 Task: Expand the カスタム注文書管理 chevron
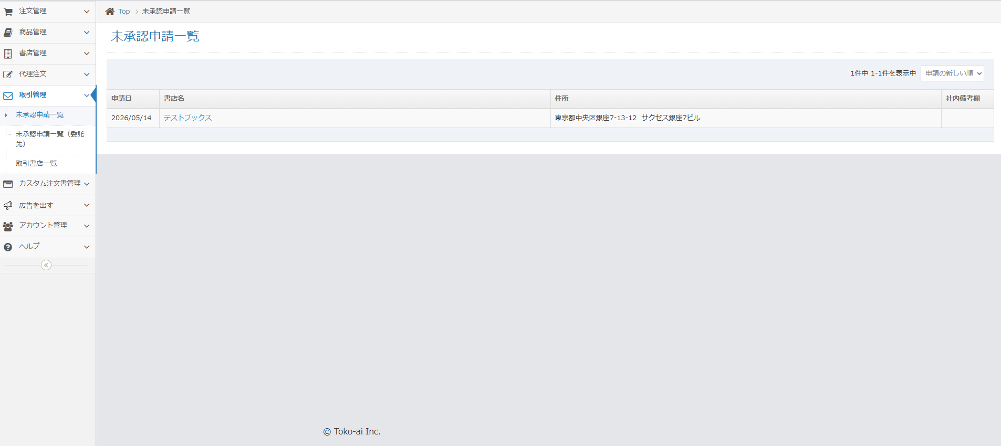tap(87, 184)
